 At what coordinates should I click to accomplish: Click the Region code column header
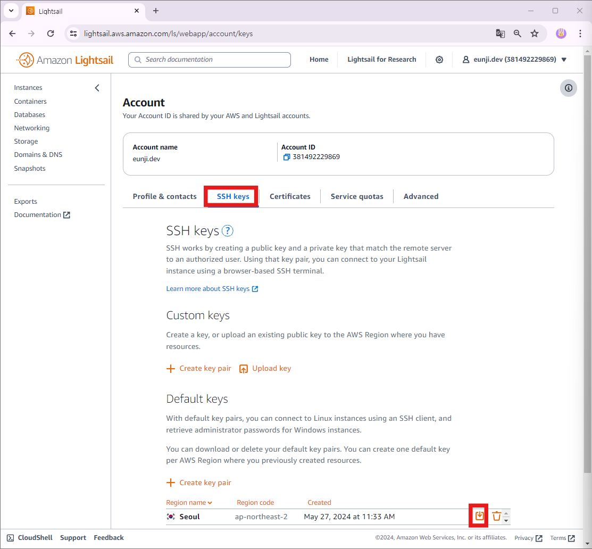(255, 503)
